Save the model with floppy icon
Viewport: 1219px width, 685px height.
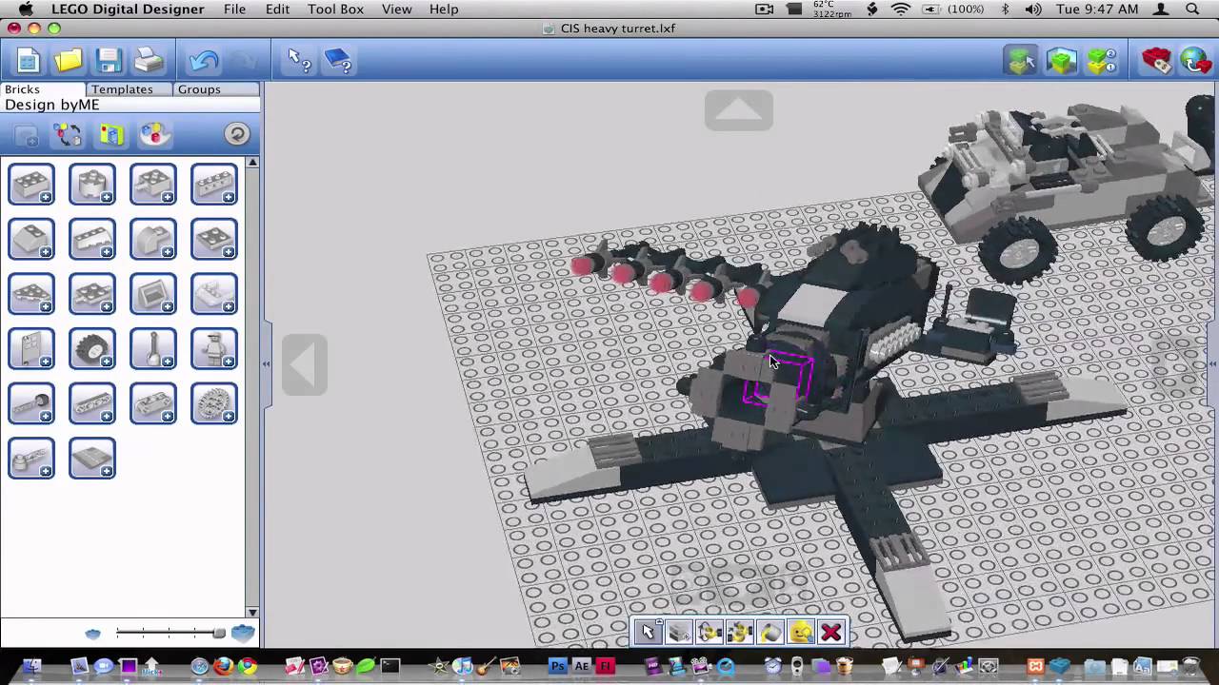click(x=109, y=62)
